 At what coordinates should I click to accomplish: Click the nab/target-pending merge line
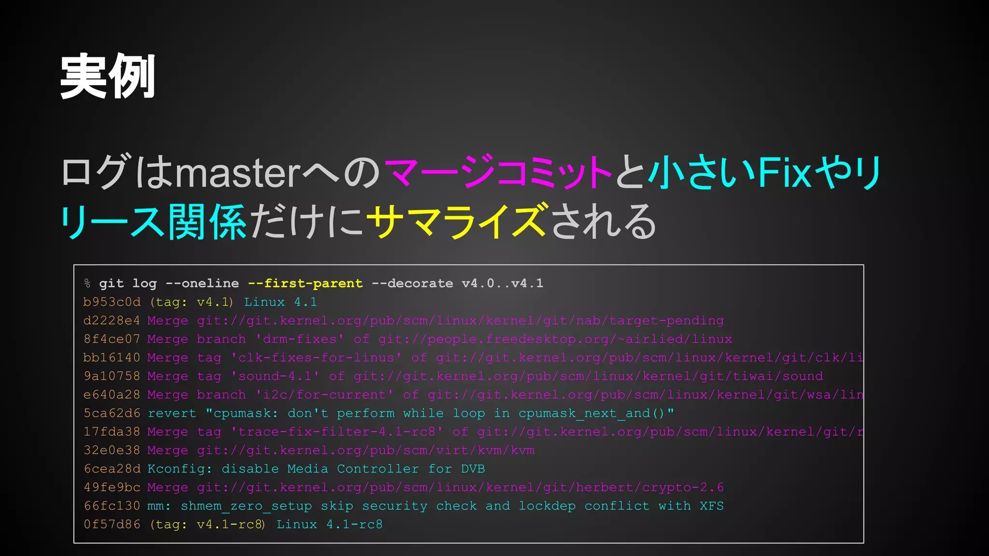coord(436,320)
